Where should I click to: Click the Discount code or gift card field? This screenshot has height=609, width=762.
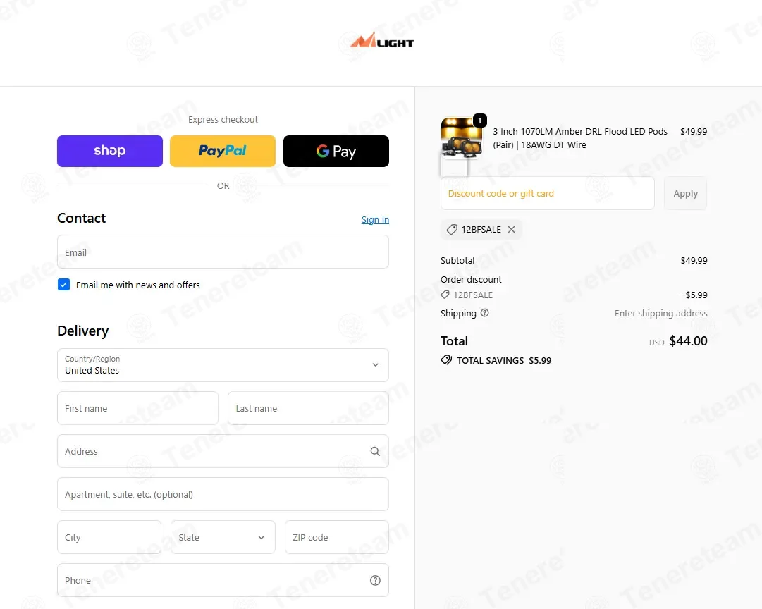(547, 193)
